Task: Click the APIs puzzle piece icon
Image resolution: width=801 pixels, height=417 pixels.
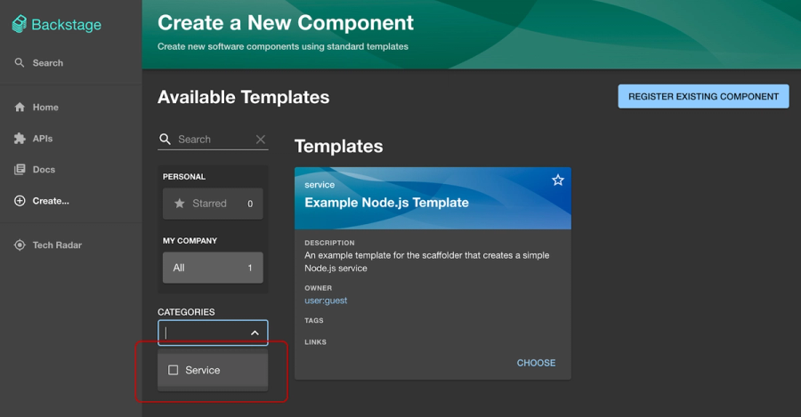Action: (x=20, y=139)
